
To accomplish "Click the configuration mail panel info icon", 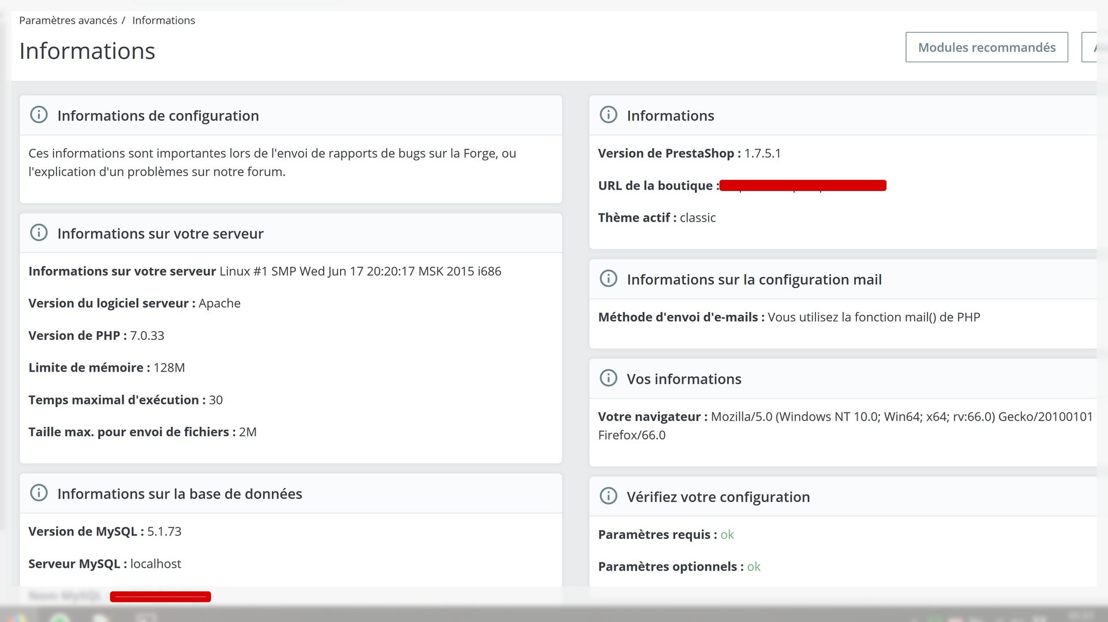I will (x=608, y=279).
